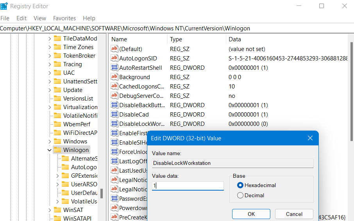Image resolution: width=354 pixels, height=221 pixels.
Task: Expand the Time Zones tree node
Action: pyautogui.click(x=49, y=47)
